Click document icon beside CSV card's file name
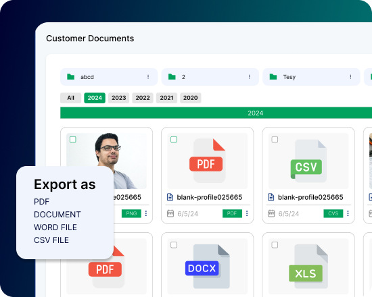The width and height of the screenshot is (372, 297). [x=271, y=197]
